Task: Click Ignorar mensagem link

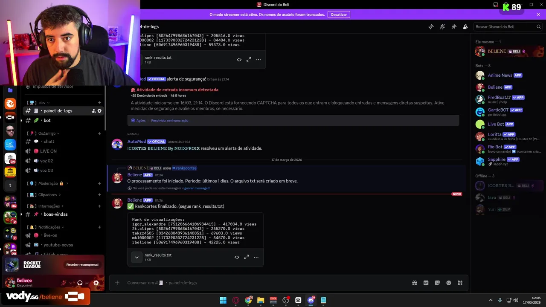Action: (x=197, y=188)
